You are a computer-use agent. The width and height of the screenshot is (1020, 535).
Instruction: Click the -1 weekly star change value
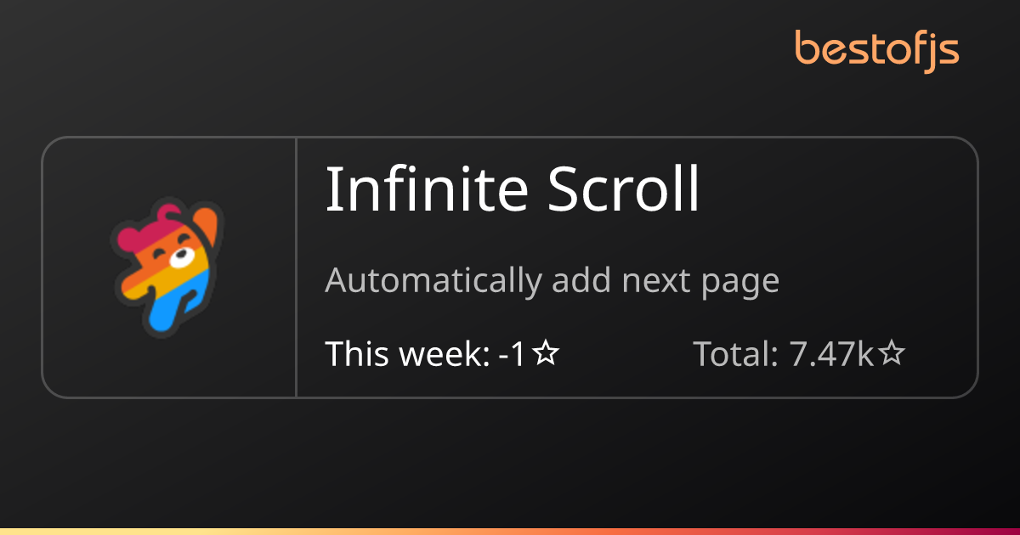pyautogui.click(x=513, y=354)
